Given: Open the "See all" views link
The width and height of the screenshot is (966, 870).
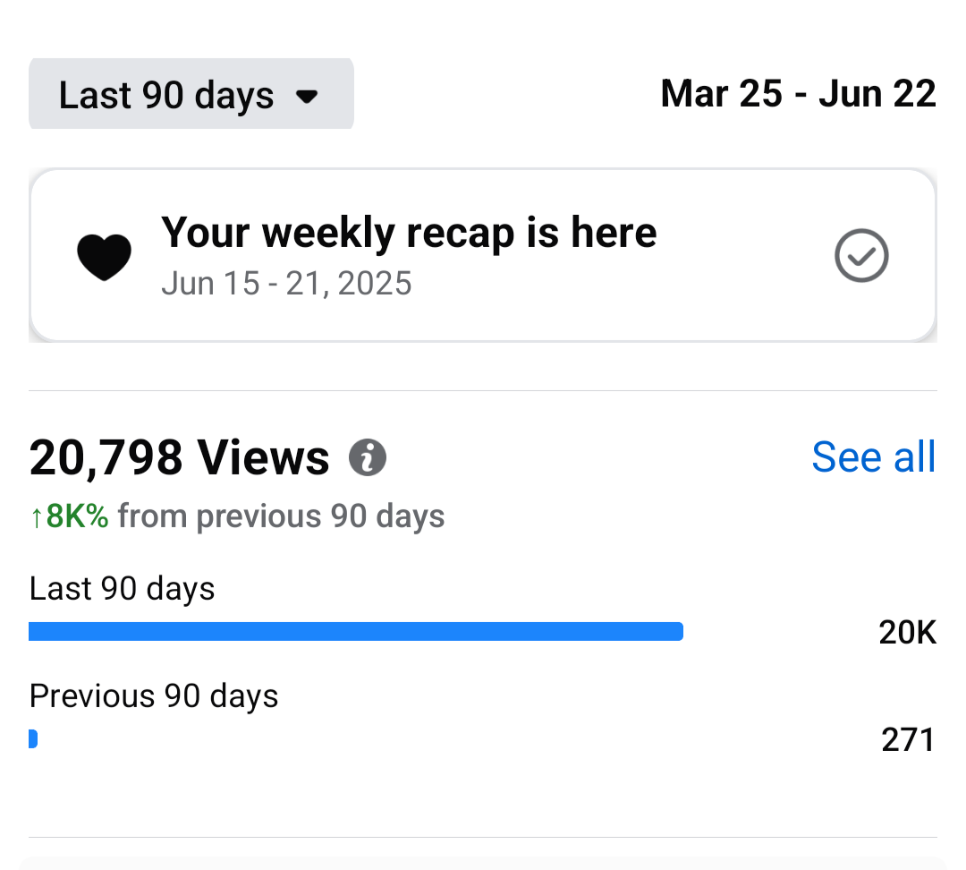Looking at the screenshot, I should tap(873, 457).
